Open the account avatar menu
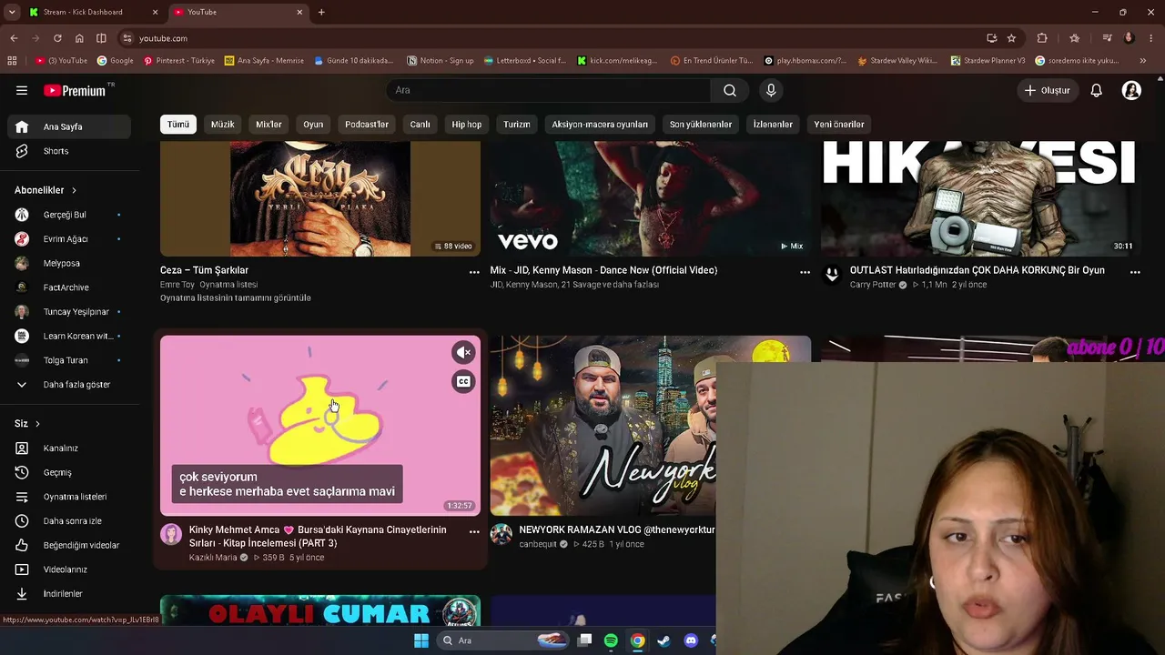This screenshot has height=655, width=1165. pos(1131,90)
